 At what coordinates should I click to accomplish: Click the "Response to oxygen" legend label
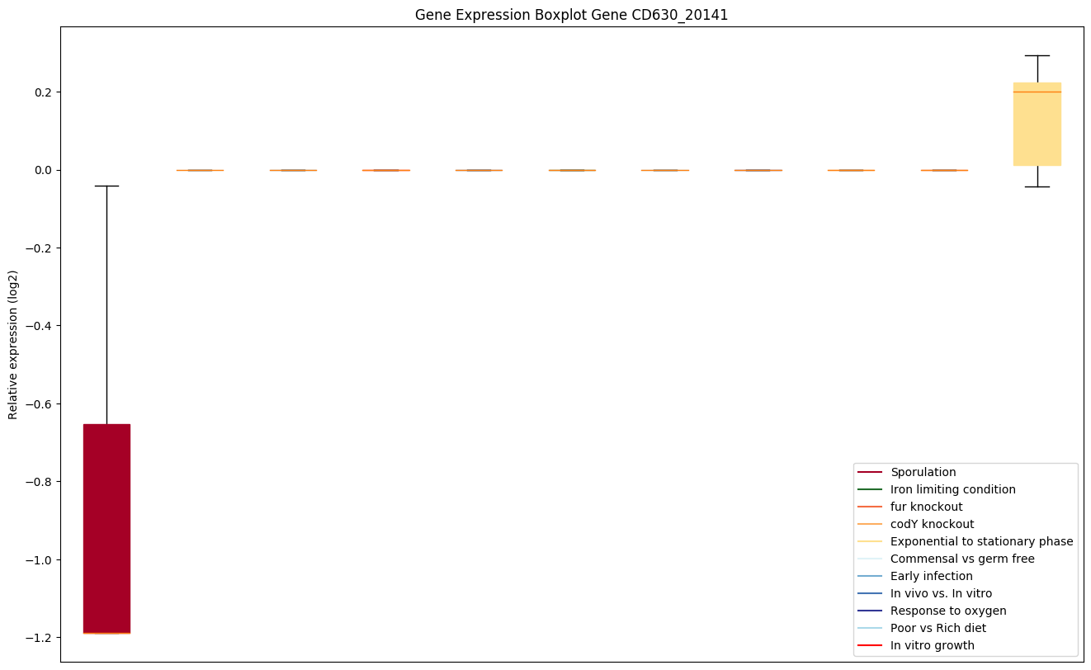point(947,611)
